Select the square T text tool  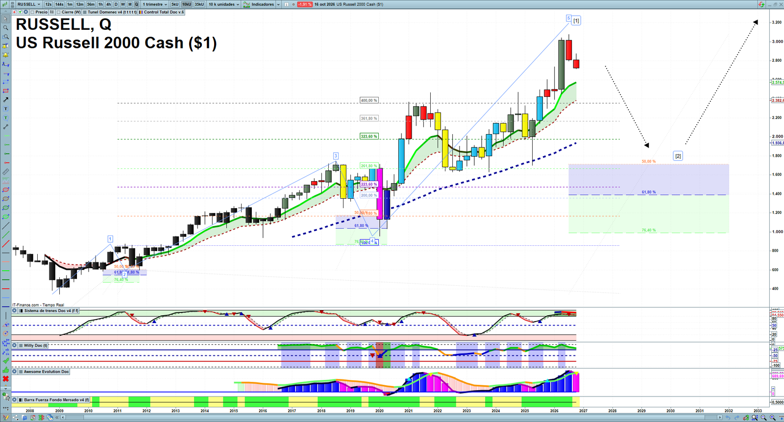(5, 109)
